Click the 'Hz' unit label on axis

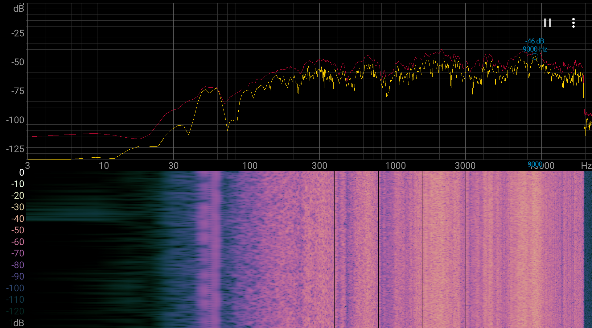[x=586, y=166]
